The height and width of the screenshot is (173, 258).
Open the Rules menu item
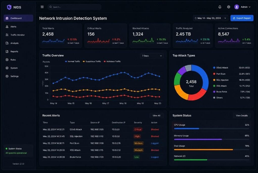click(18, 60)
